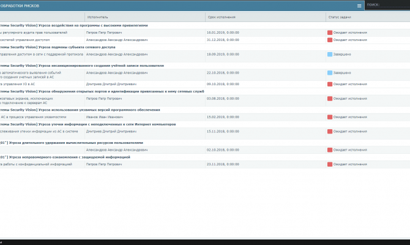
Task: Select the Дмитриев Дмитрий Дмитриевич row dated 15.11.2018
Action: [x=205, y=134]
